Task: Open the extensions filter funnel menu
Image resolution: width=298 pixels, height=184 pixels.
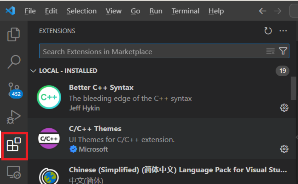Action: (283, 51)
